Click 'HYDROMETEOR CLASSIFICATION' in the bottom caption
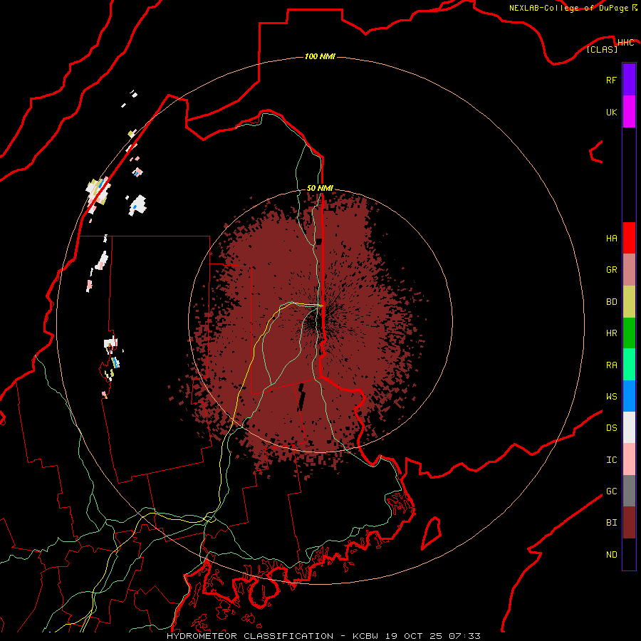This screenshot has height=641, width=641. pos(250,636)
